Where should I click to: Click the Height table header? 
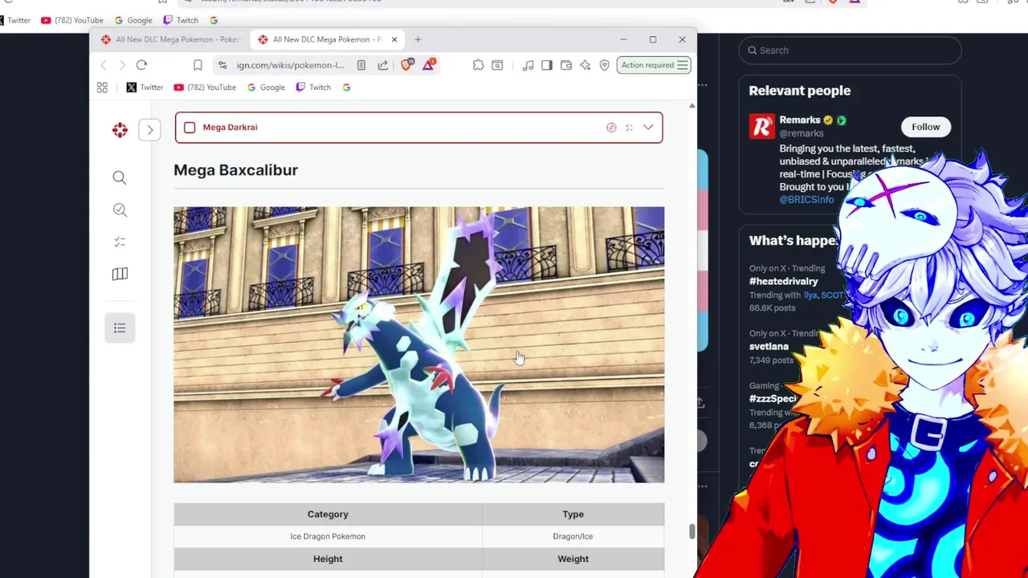point(328,559)
